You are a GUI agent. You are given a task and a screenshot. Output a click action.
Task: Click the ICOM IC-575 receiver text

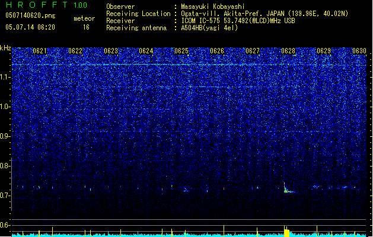tap(238, 21)
